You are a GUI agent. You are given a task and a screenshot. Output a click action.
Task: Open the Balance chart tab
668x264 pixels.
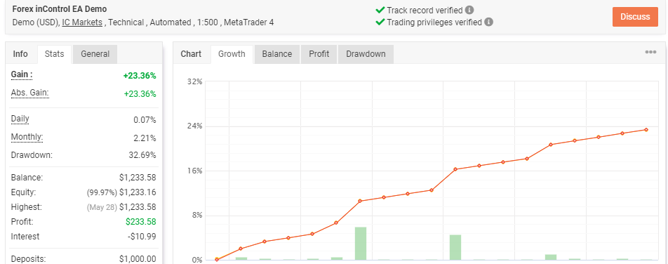277,54
